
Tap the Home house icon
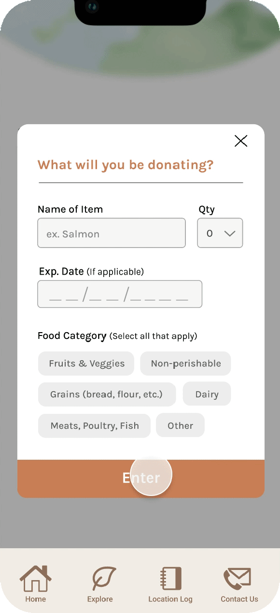35,578
